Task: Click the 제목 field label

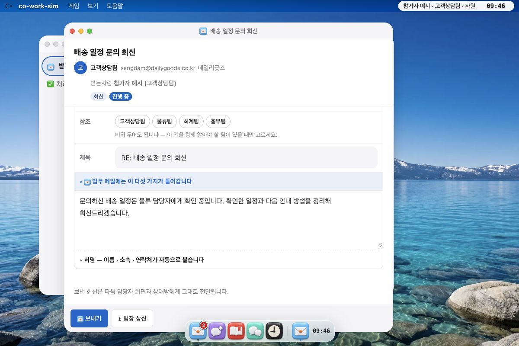Action: [85, 157]
